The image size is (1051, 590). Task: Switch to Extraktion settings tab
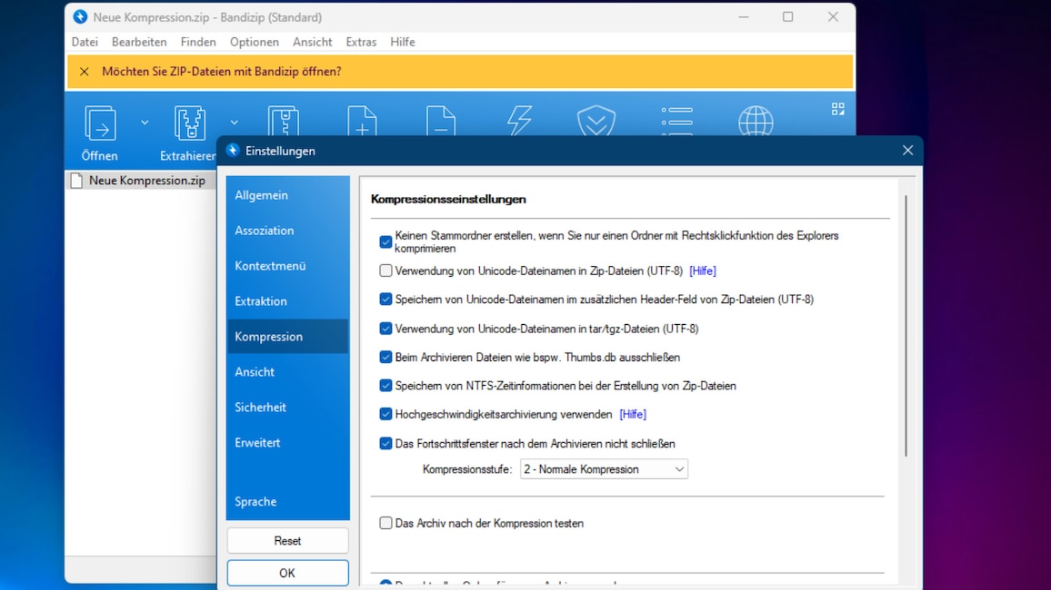[x=287, y=301]
